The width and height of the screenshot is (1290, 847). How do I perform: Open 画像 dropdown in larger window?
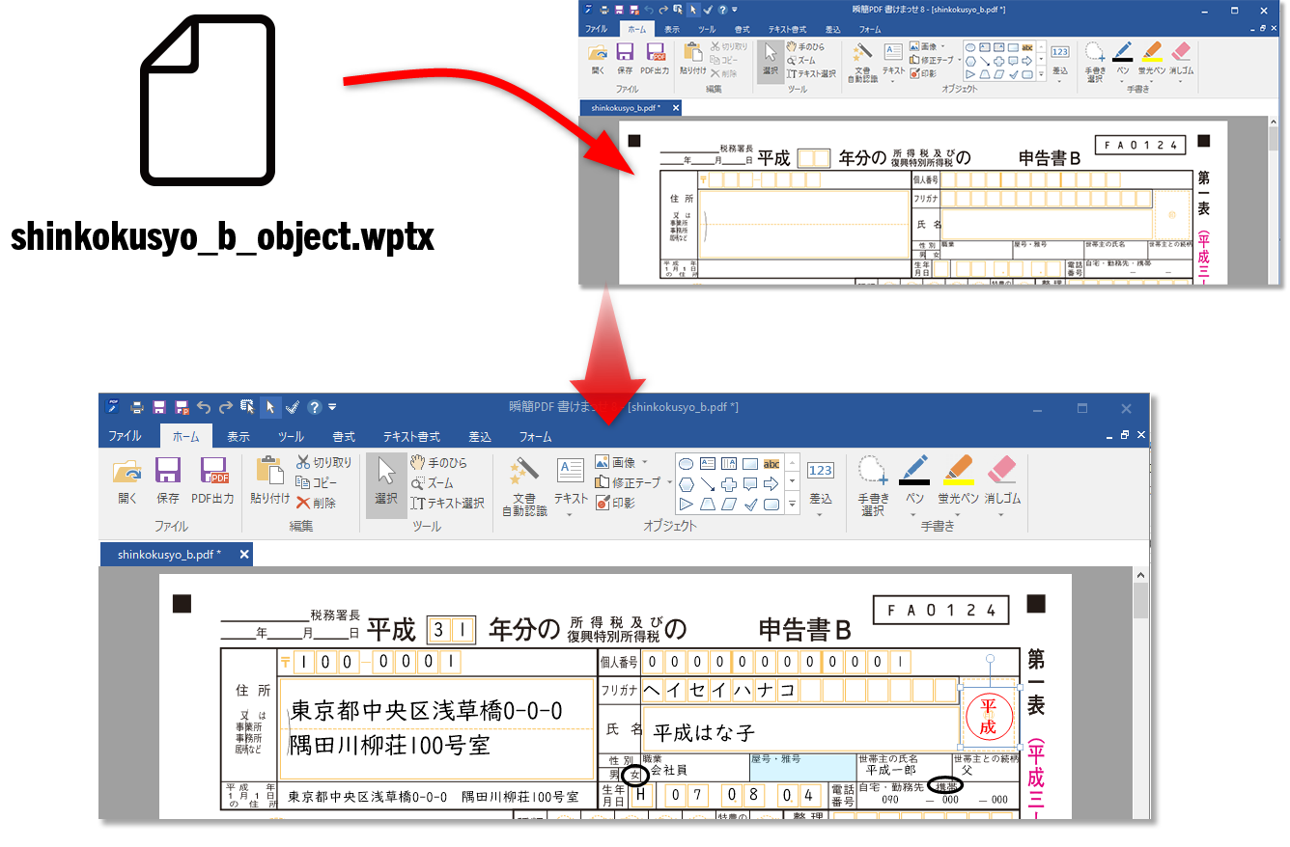(645, 462)
